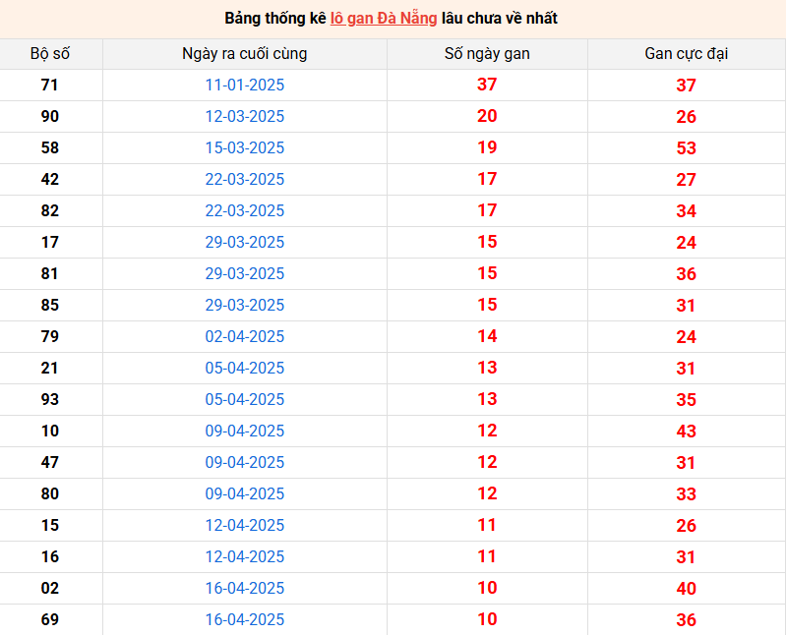786x635 pixels.
Task: Select number 15 in Bộ số column
Action: tap(49, 525)
